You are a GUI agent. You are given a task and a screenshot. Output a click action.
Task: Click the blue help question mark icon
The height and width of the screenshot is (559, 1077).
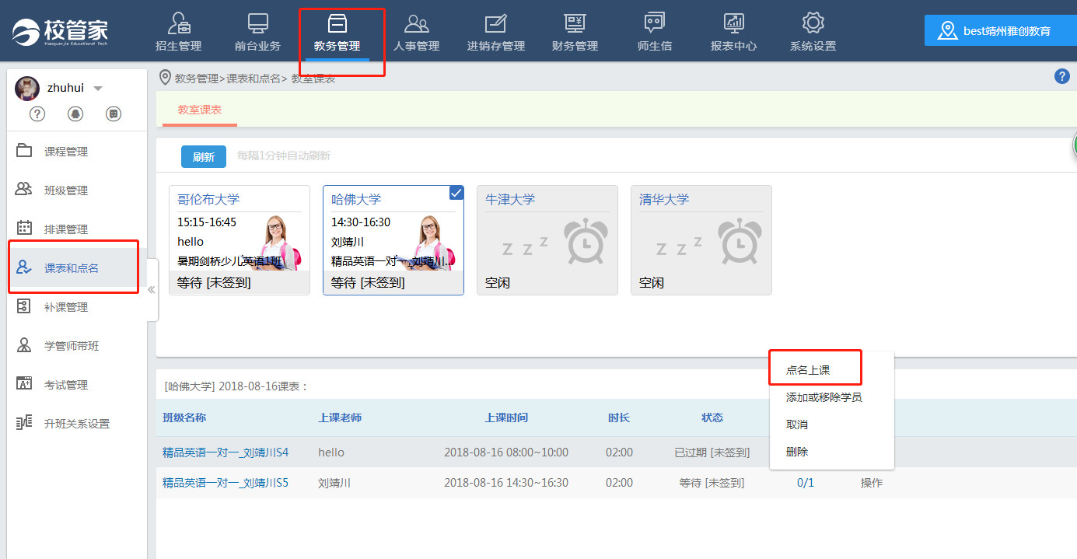(1062, 76)
